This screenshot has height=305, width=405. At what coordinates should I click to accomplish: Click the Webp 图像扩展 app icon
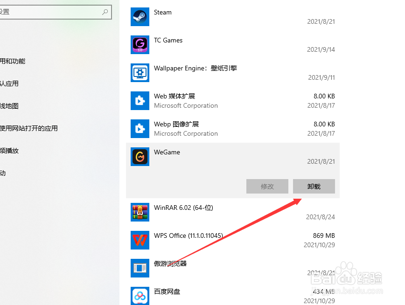(140, 129)
